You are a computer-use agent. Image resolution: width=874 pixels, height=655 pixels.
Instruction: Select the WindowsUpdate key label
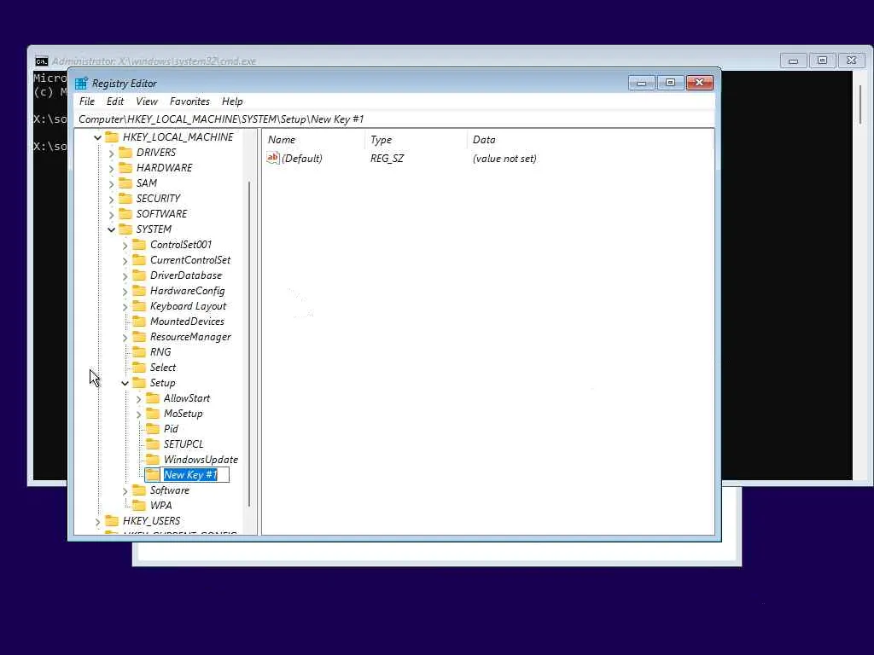click(201, 460)
